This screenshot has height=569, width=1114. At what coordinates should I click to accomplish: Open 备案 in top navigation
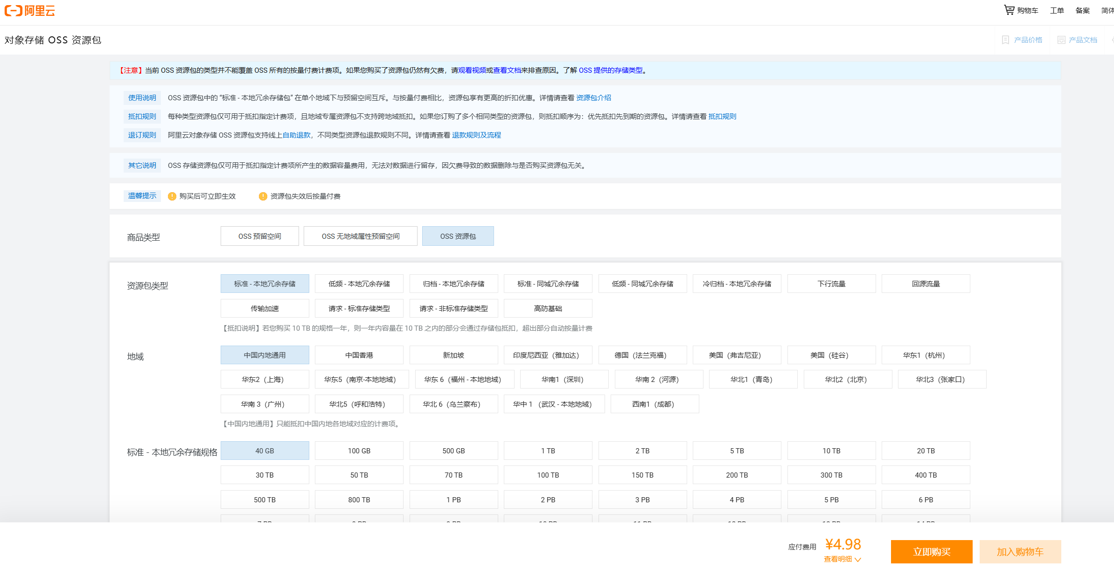click(x=1083, y=10)
